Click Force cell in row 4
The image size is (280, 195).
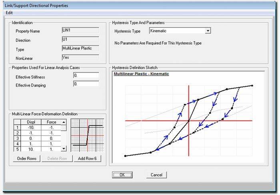click(51, 144)
